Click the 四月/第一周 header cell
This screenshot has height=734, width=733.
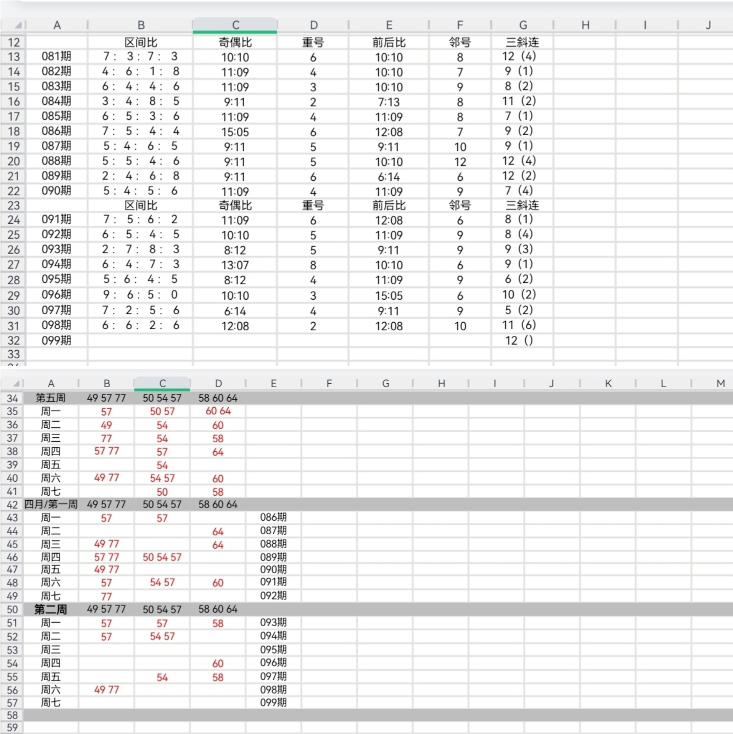click(x=50, y=505)
